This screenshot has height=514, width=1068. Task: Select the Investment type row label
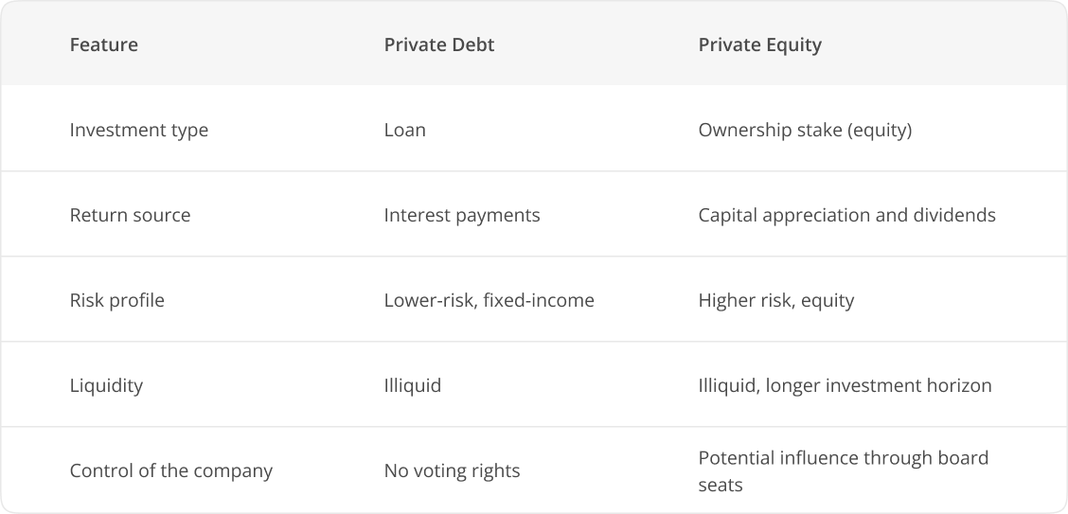(139, 130)
